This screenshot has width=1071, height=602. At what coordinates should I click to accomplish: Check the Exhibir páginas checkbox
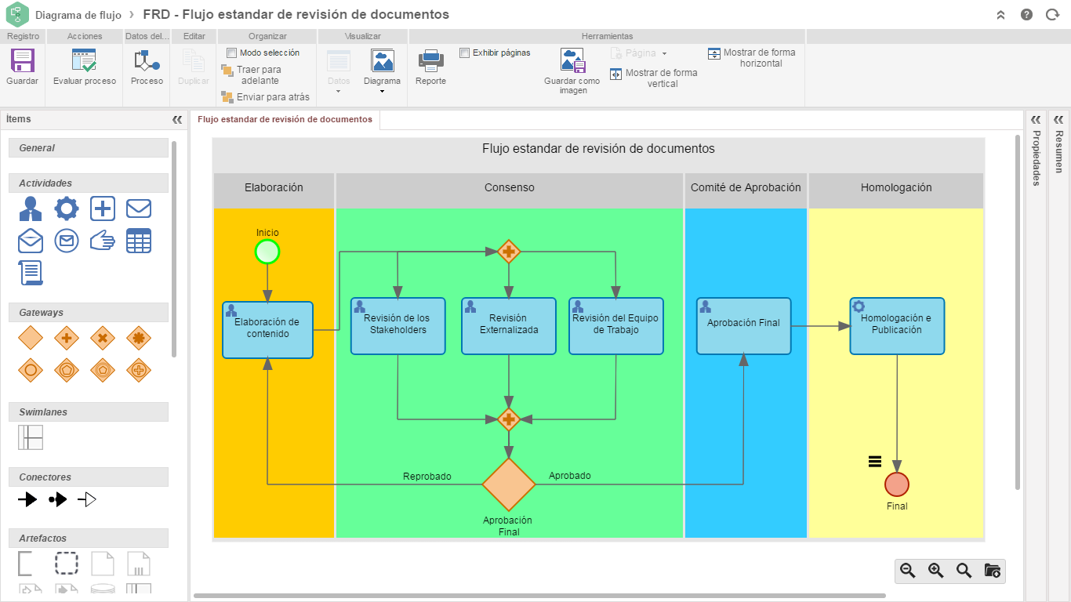click(x=465, y=53)
